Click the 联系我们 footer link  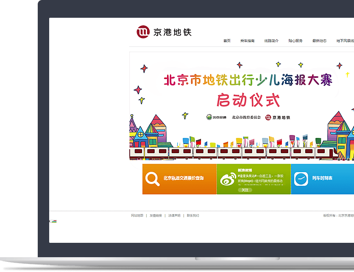pos(193,216)
